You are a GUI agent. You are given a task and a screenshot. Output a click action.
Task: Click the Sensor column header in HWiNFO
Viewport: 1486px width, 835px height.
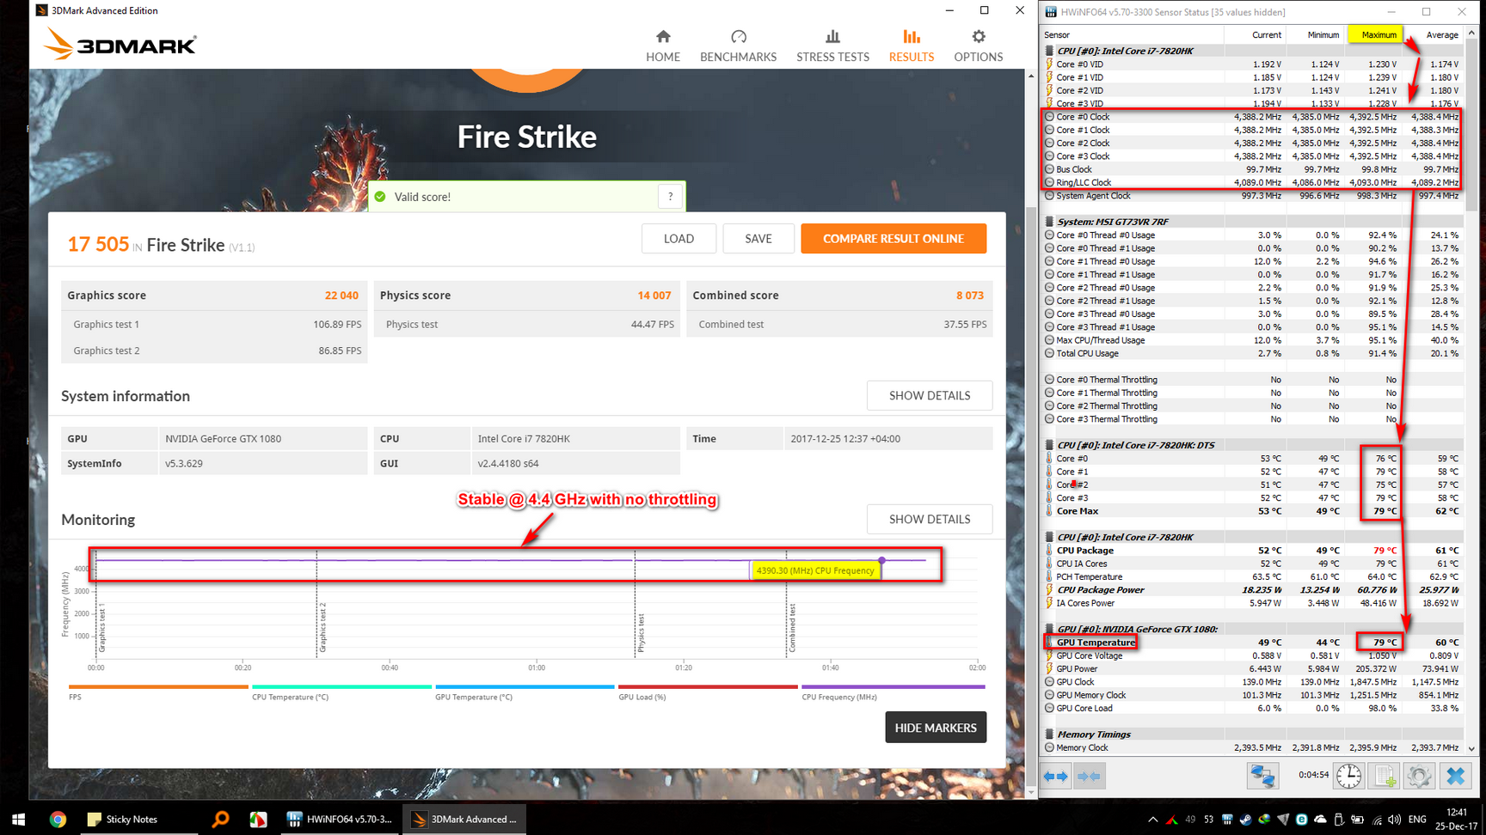[1132, 35]
